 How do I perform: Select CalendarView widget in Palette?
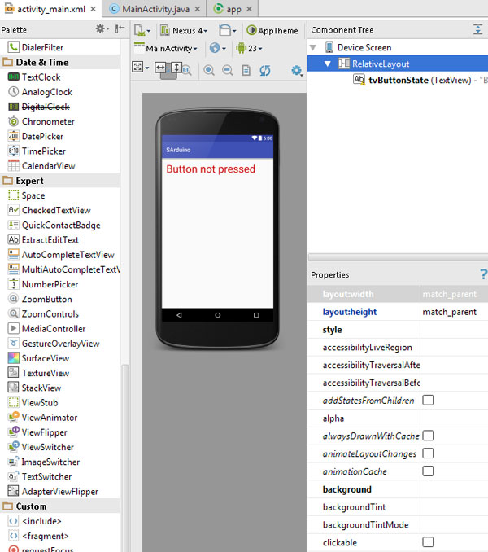click(41, 166)
